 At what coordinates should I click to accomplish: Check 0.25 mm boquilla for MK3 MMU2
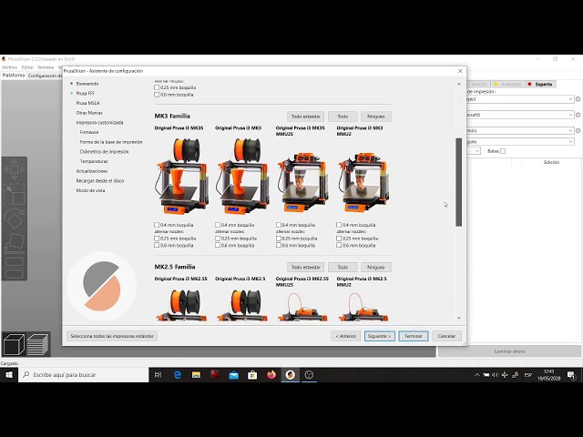339,239
